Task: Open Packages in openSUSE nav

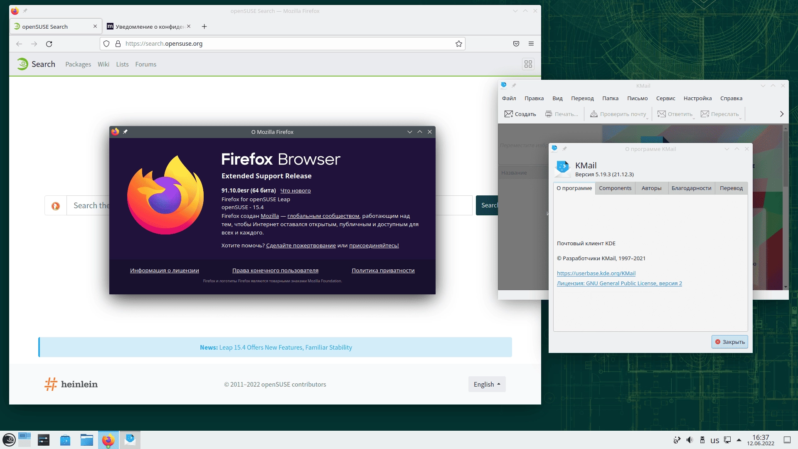Action: pyautogui.click(x=78, y=64)
